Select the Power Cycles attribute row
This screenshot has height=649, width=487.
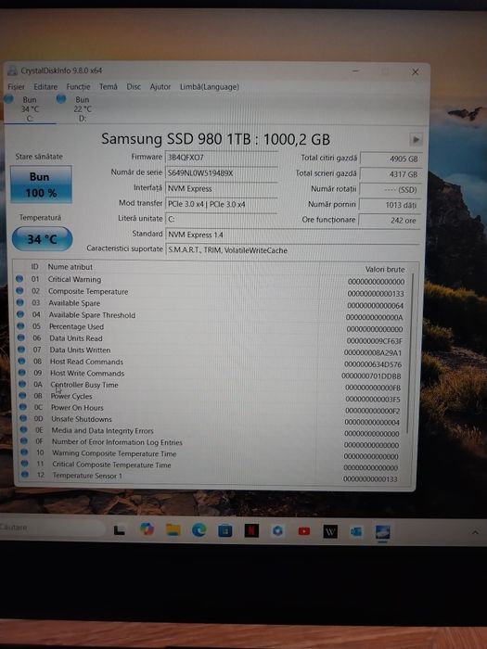click(x=211, y=397)
